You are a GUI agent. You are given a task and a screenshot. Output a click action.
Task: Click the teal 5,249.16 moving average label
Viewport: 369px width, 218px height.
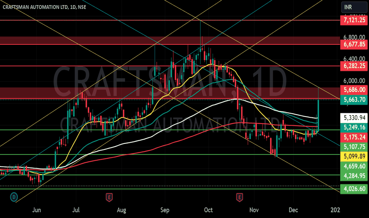tap(354, 127)
